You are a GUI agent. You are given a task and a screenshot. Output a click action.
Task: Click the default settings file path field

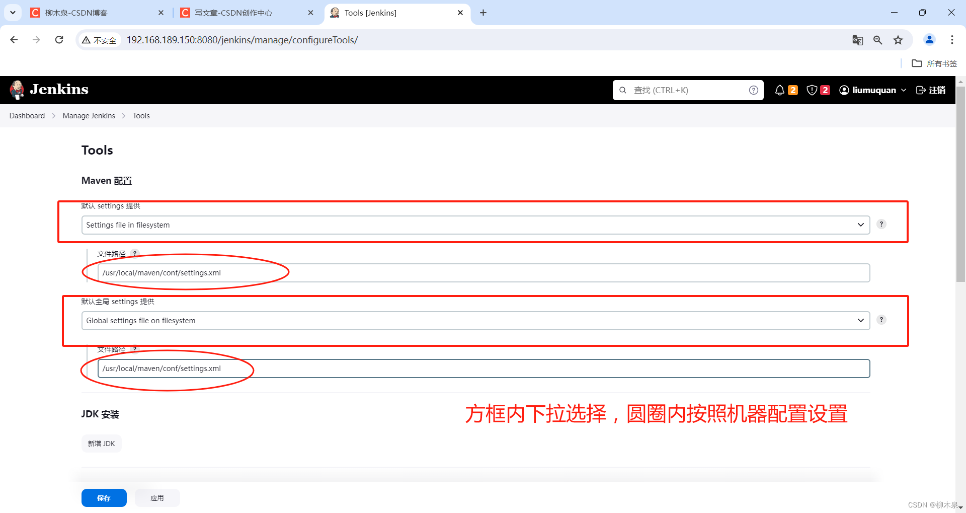484,273
